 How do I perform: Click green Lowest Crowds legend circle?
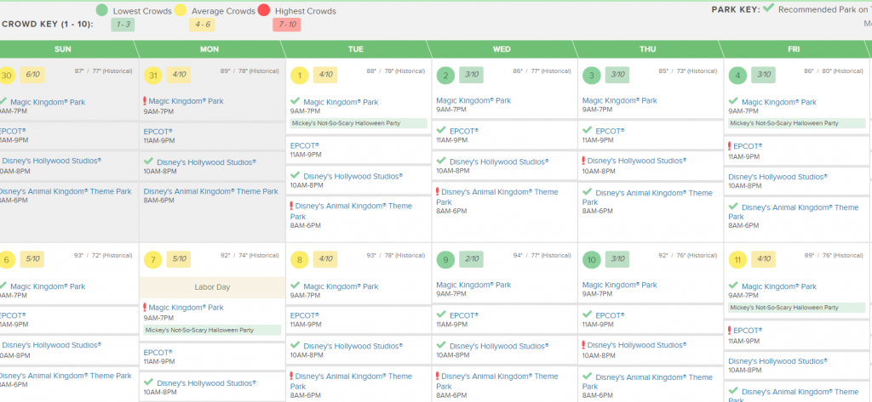(x=101, y=10)
